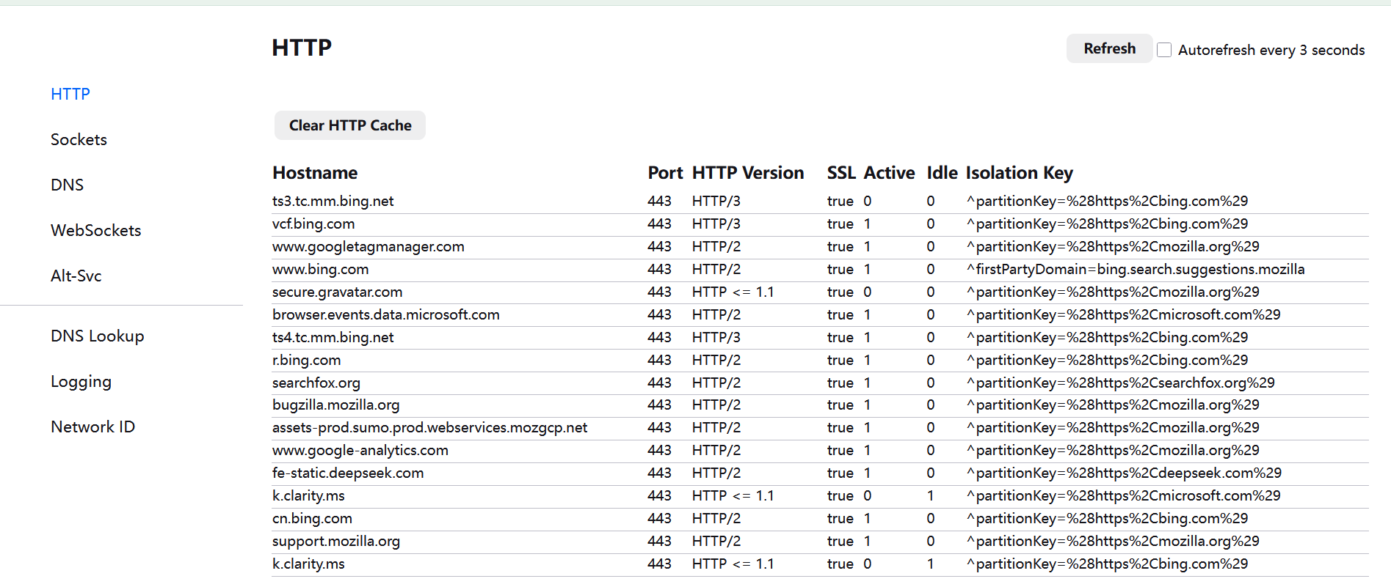Screen dimensions: 1391x587
Task: Click browser.events.data.microsoft.com hostname
Action: tap(385, 314)
